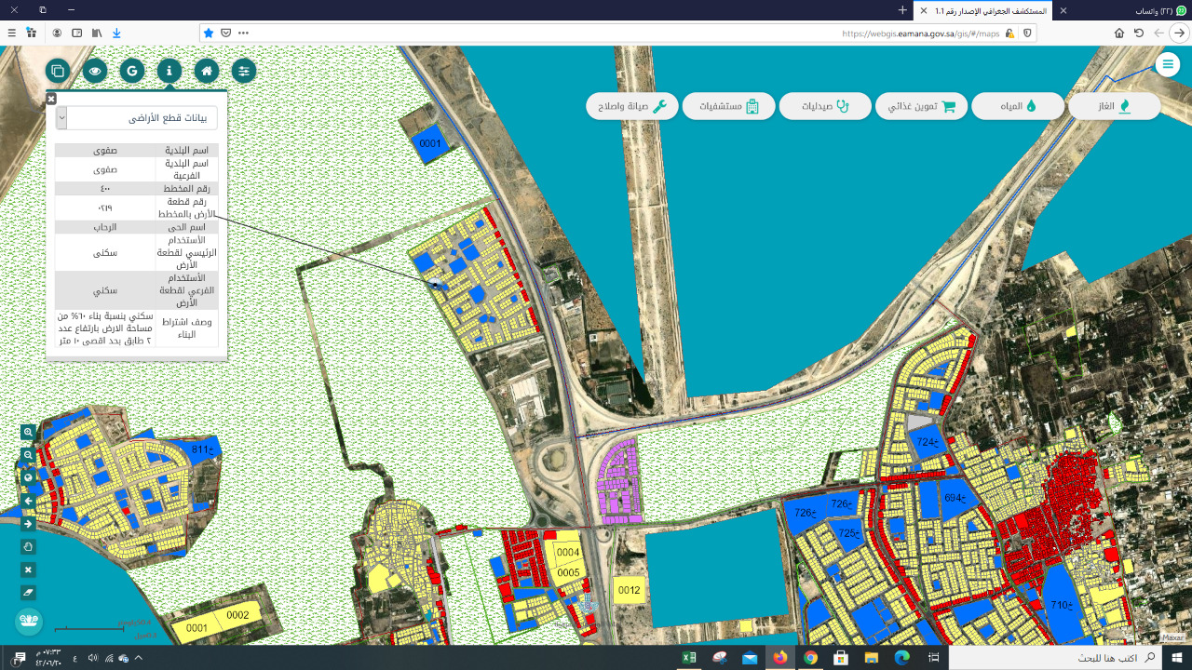Open the sliders settings icon
The height and width of the screenshot is (670, 1192).
point(244,71)
